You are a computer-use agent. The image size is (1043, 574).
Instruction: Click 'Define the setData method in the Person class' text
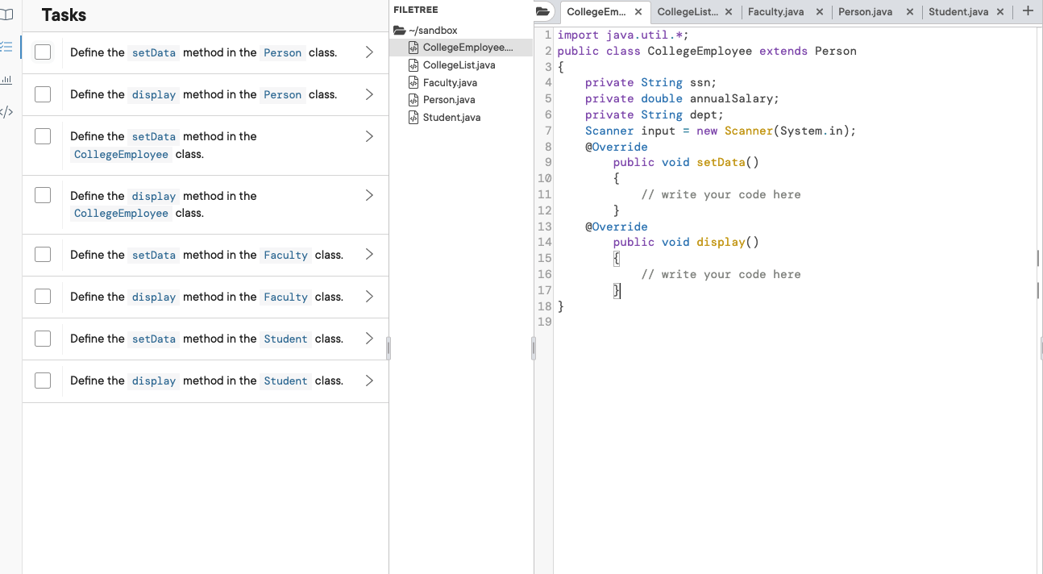[204, 52]
